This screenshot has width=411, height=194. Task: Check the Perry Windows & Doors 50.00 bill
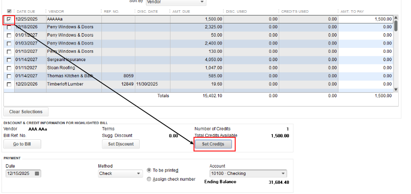(9, 35)
